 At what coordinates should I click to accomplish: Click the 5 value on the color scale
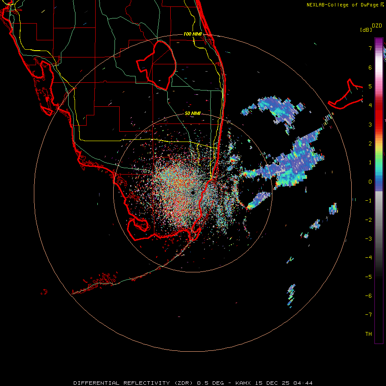370,86
